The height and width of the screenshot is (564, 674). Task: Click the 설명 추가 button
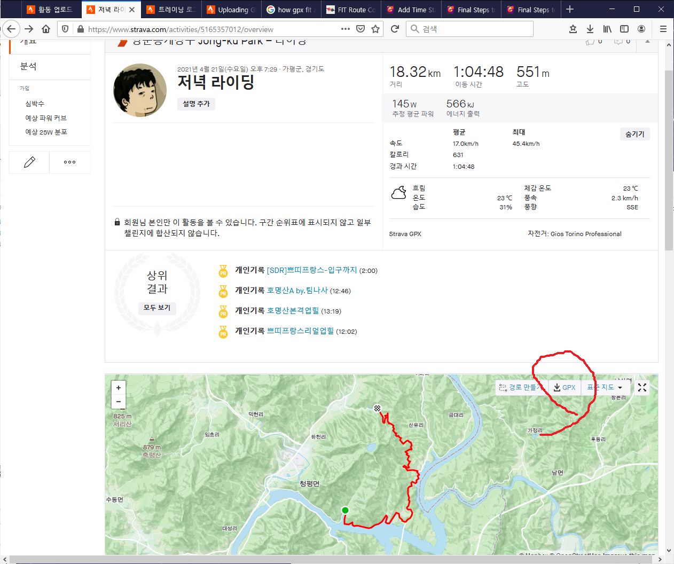click(196, 104)
